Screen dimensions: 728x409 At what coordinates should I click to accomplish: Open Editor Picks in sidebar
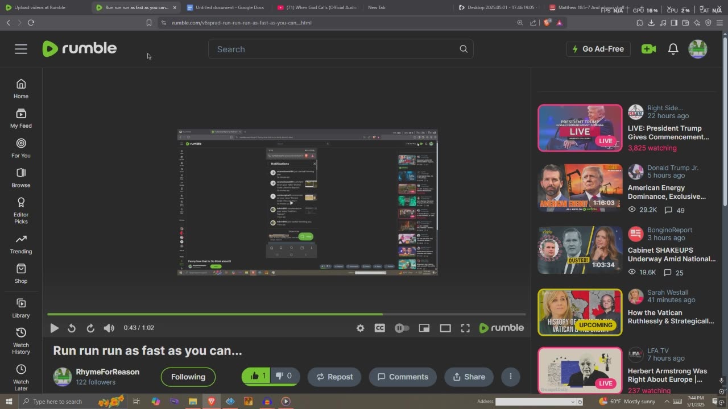click(x=21, y=210)
